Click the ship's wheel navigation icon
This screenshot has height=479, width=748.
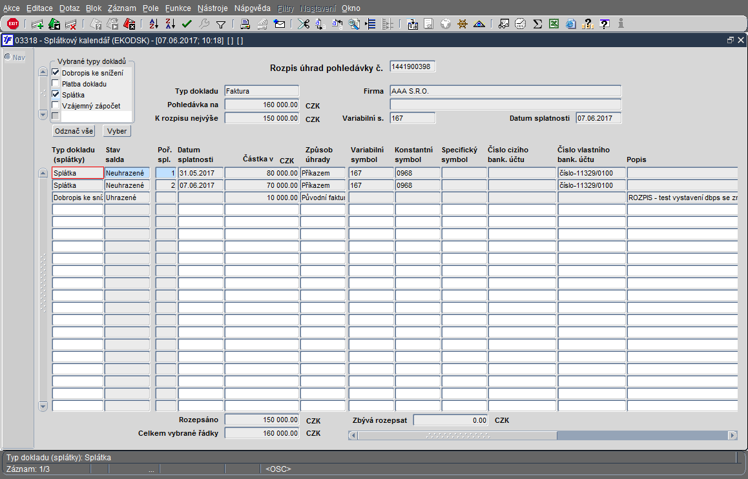[462, 23]
